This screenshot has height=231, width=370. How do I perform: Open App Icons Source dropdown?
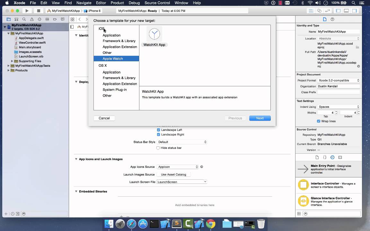click(178, 167)
